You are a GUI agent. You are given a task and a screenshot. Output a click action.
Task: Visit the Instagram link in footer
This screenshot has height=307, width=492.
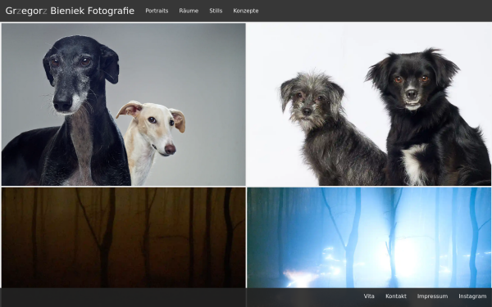pos(472,296)
